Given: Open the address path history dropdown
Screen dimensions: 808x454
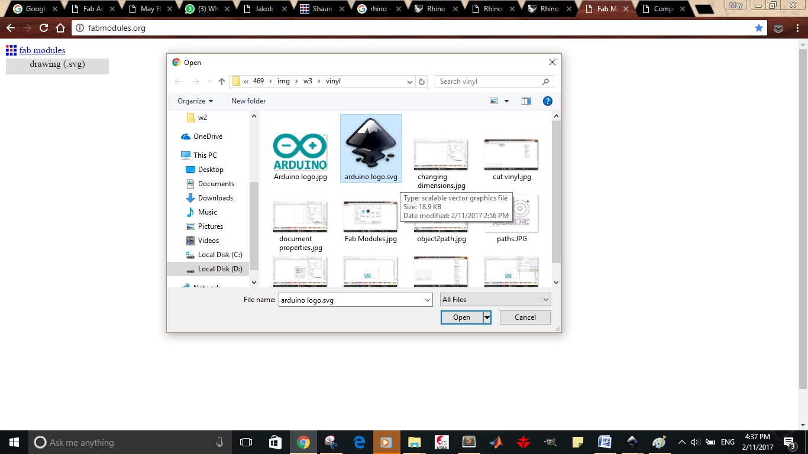Looking at the screenshot, I should coord(409,82).
